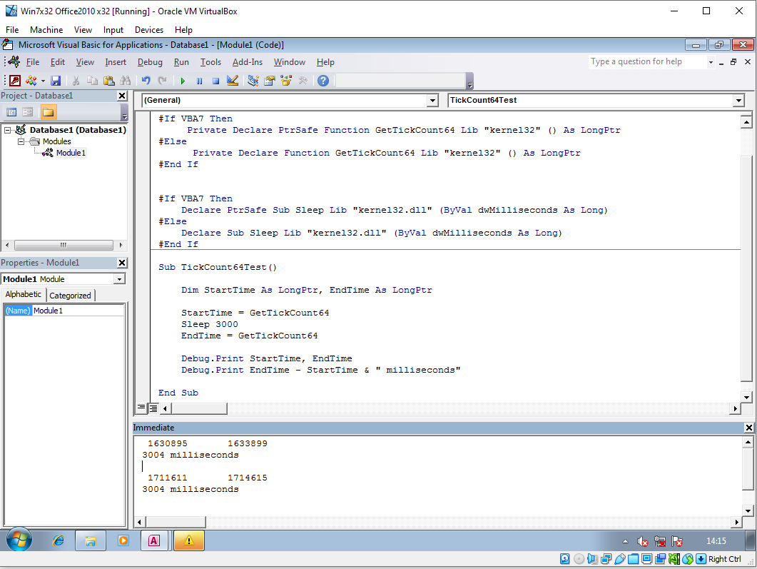Image resolution: width=757 pixels, height=569 pixels.
Task: Close the Properties - Module1 pane
Action: (122, 263)
